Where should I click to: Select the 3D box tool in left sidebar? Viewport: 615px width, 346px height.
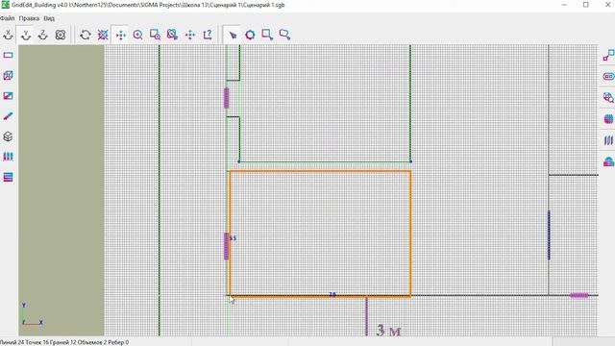[x=9, y=76]
